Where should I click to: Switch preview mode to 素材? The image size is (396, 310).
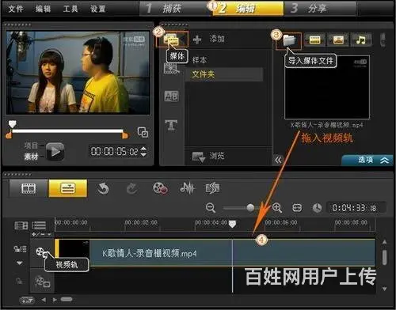coord(31,157)
